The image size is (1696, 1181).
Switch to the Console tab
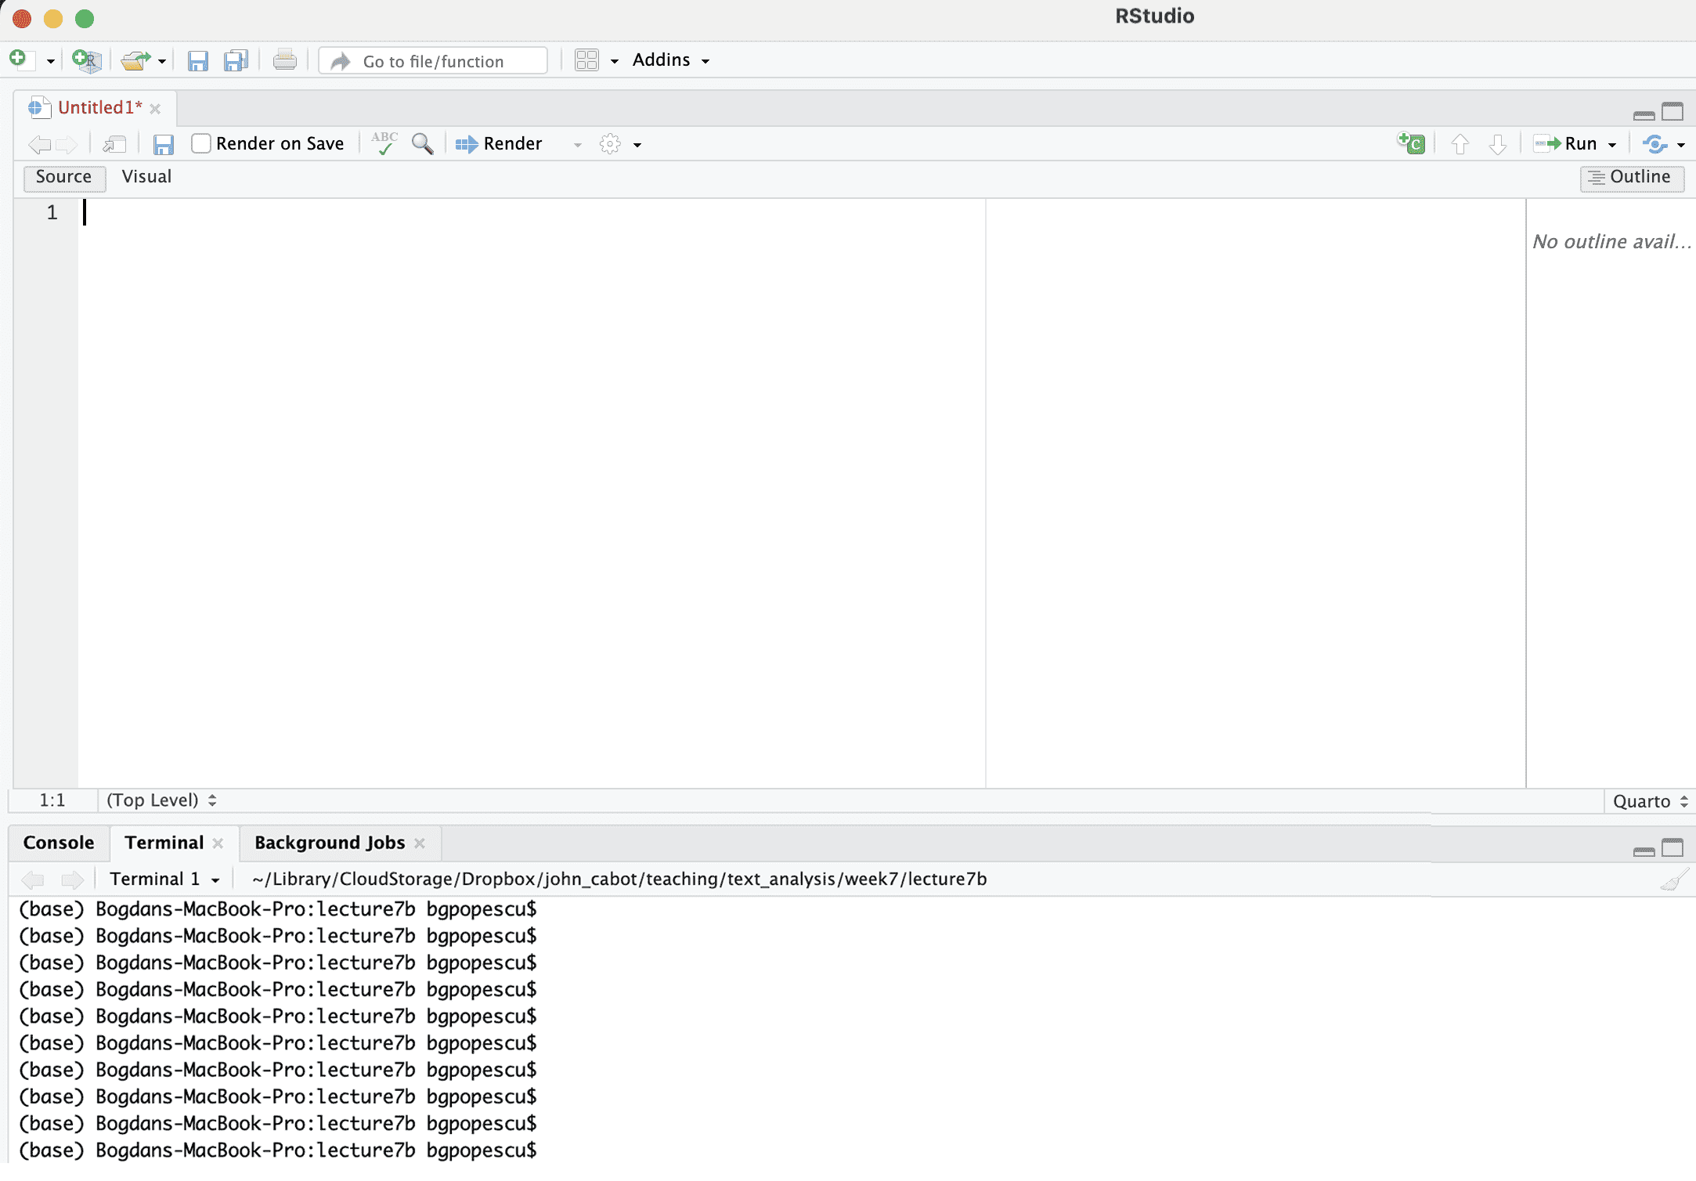[x=59, y=843]
